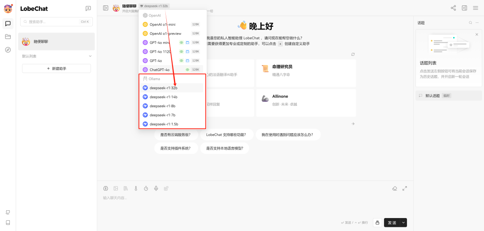Select OpenAI o1-preview model
The width and height of the screenshot is (484, 231).
click(x=171, y=33)
